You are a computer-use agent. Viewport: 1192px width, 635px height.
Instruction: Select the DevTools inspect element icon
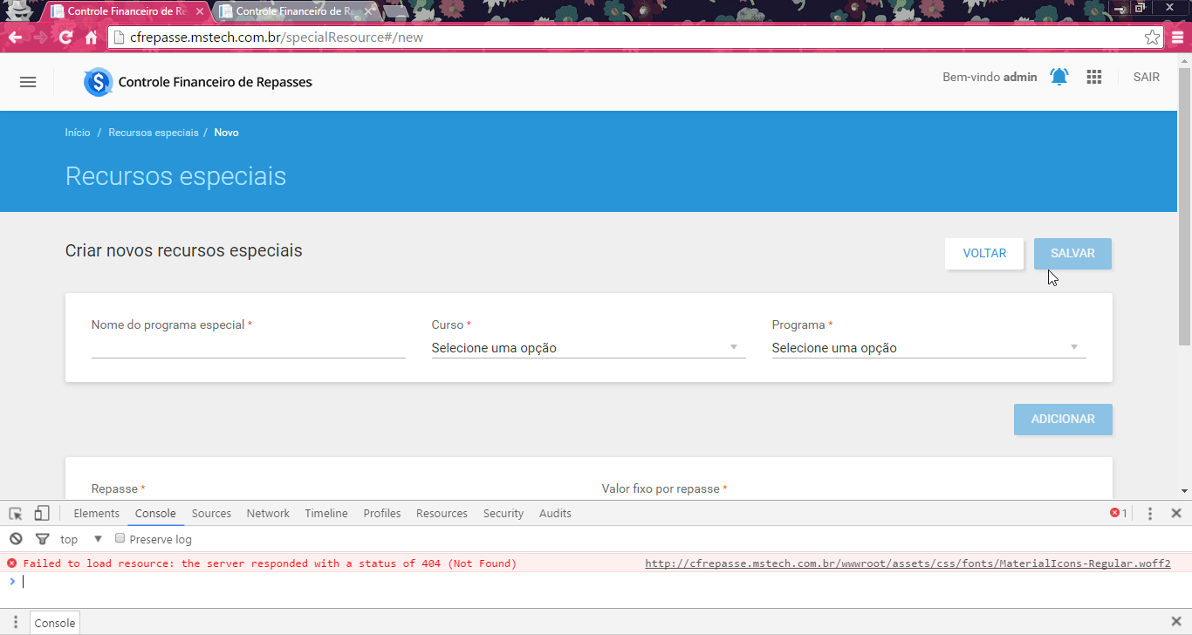16,514
